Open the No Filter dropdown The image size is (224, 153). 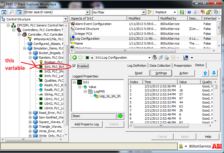(144, 12)
